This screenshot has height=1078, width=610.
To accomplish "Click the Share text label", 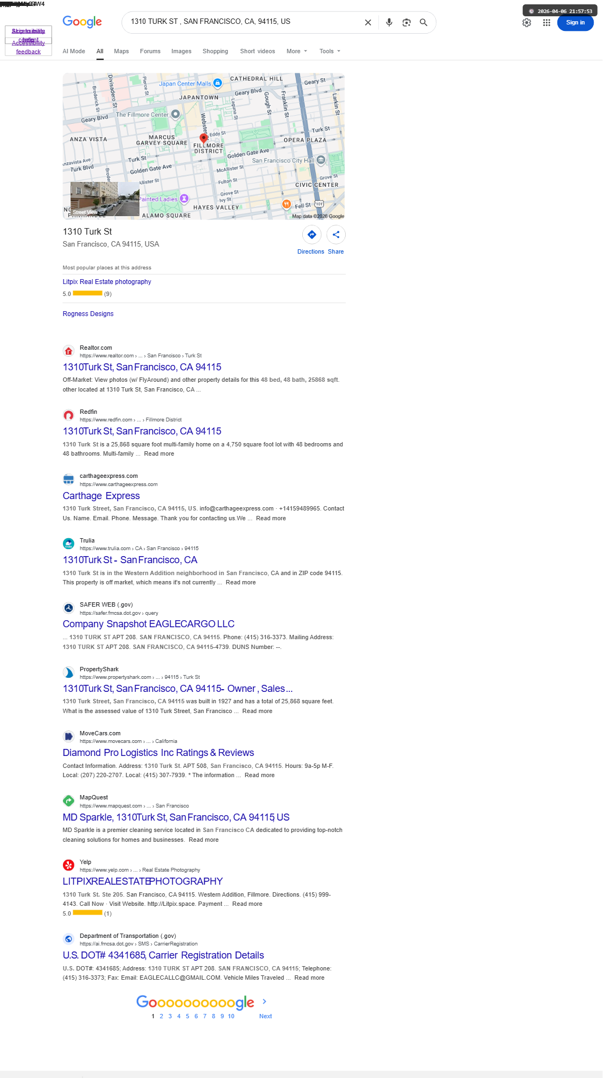I will tap(335, 252).
